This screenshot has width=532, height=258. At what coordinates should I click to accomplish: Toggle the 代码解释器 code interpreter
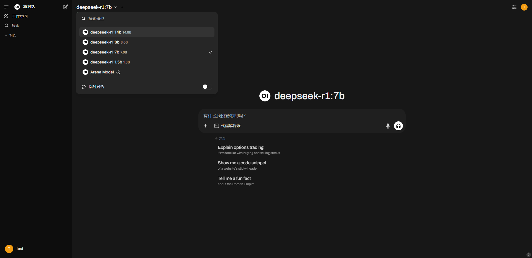tap(227, 126)
